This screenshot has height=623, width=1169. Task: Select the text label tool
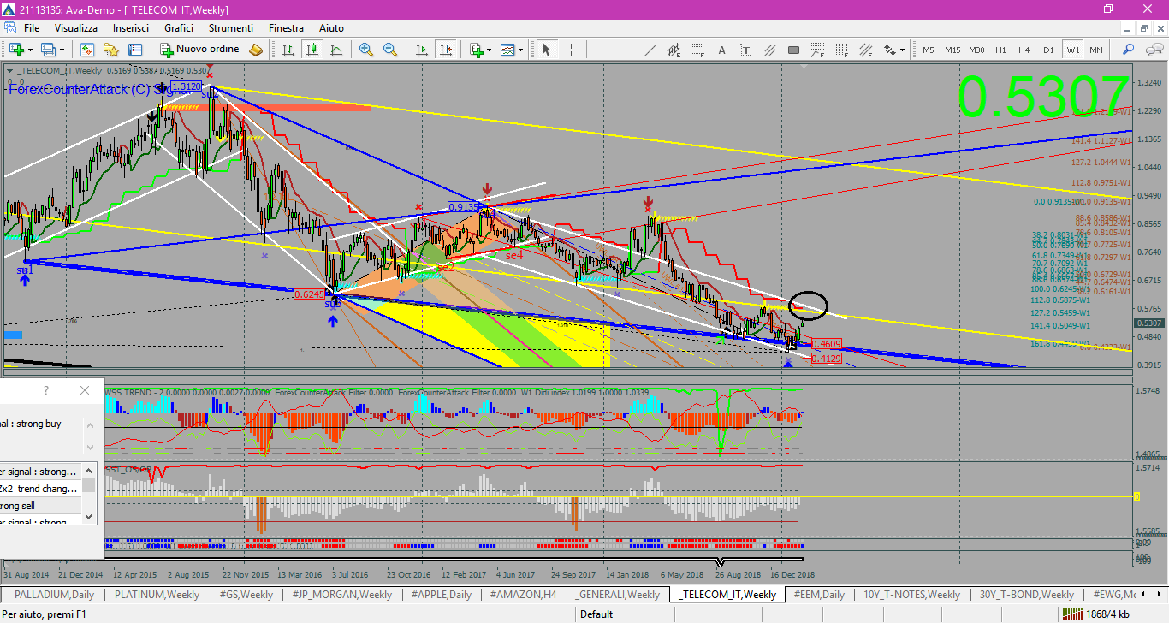point(745,50)
